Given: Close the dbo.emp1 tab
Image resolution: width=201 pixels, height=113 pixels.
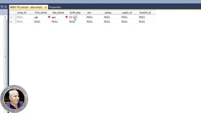Looking at the screenshot, I should click(46, 8).
